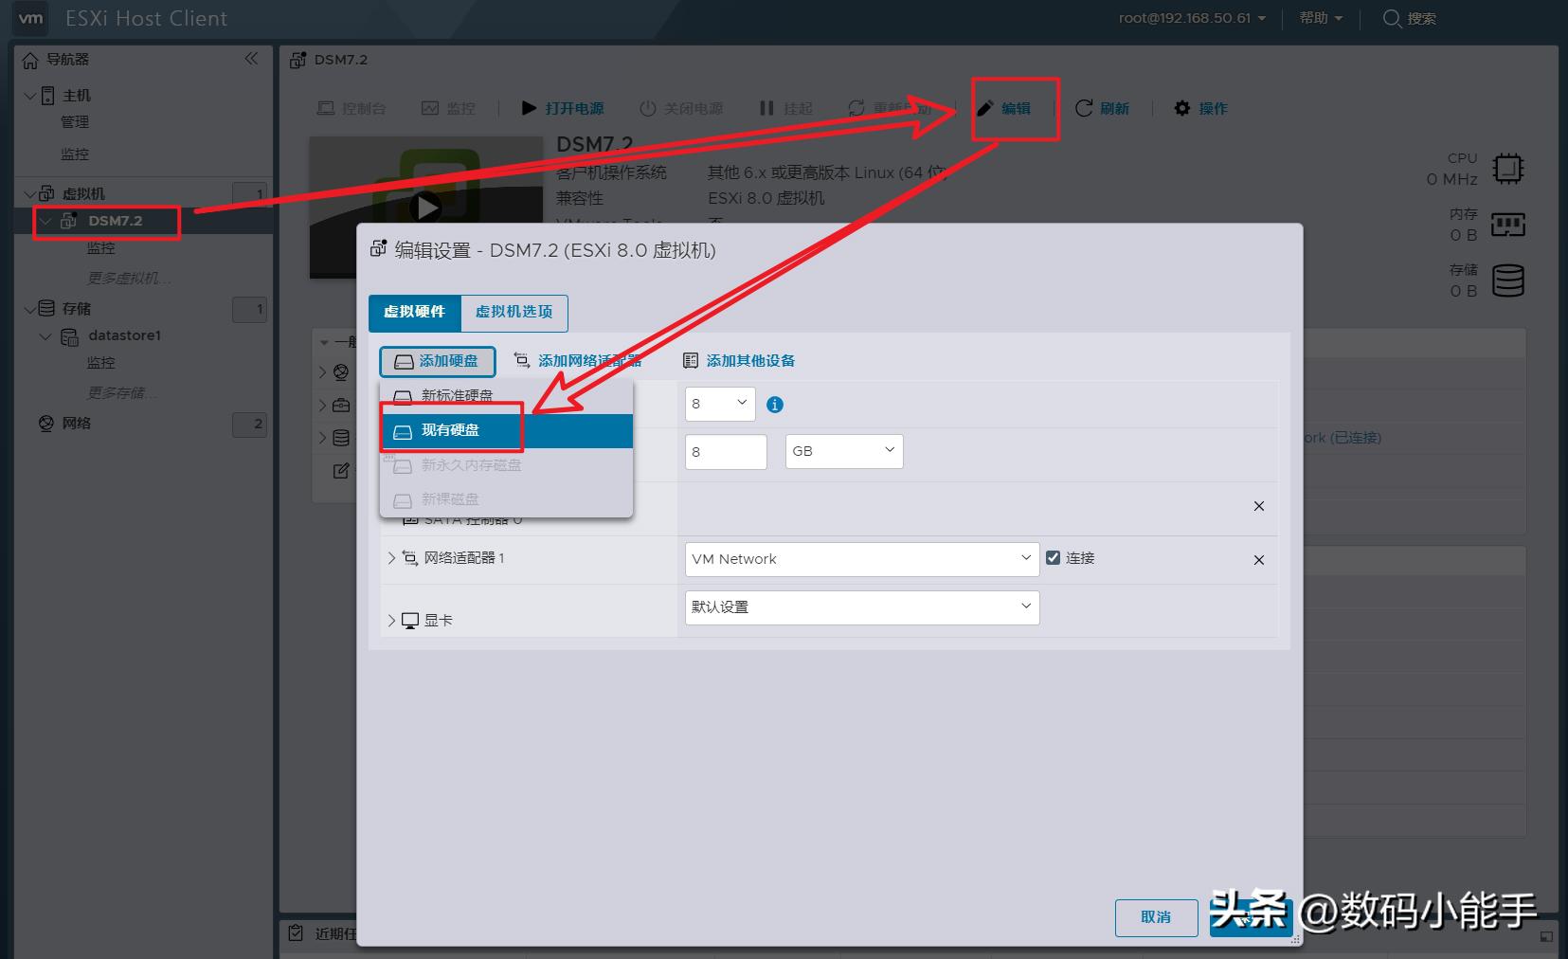Choose 新永久内存磁盘 from the menu
1568x959 pixels.
(x=506, y=465)
